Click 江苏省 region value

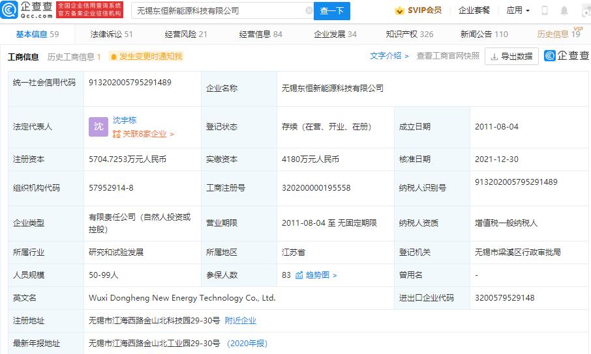(294, 252)
